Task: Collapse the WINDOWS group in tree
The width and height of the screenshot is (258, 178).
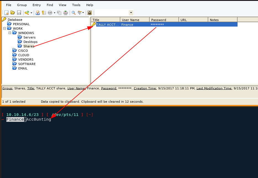Action: (x=10, y=33)
